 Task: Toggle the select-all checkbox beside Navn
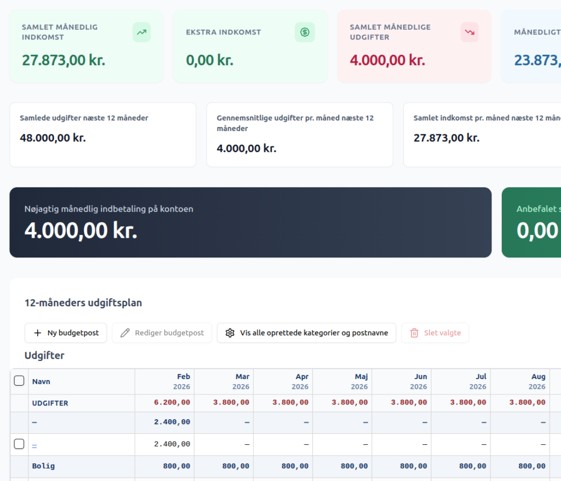pos(19,380)
